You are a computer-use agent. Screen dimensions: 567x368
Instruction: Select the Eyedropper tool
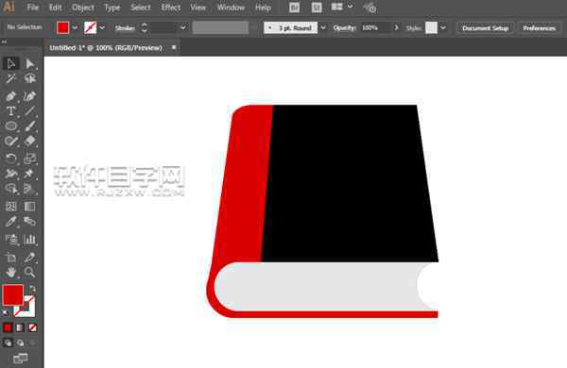[x=10, y=222]
